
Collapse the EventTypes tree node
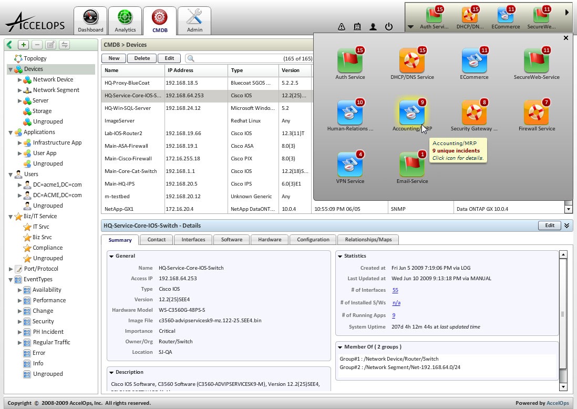(11, 280)
